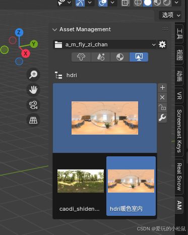This screenshot has height=235, width=188.
Task: Add a new asset with the plus button
Action: pyautogui.click(x=162, y=88)
